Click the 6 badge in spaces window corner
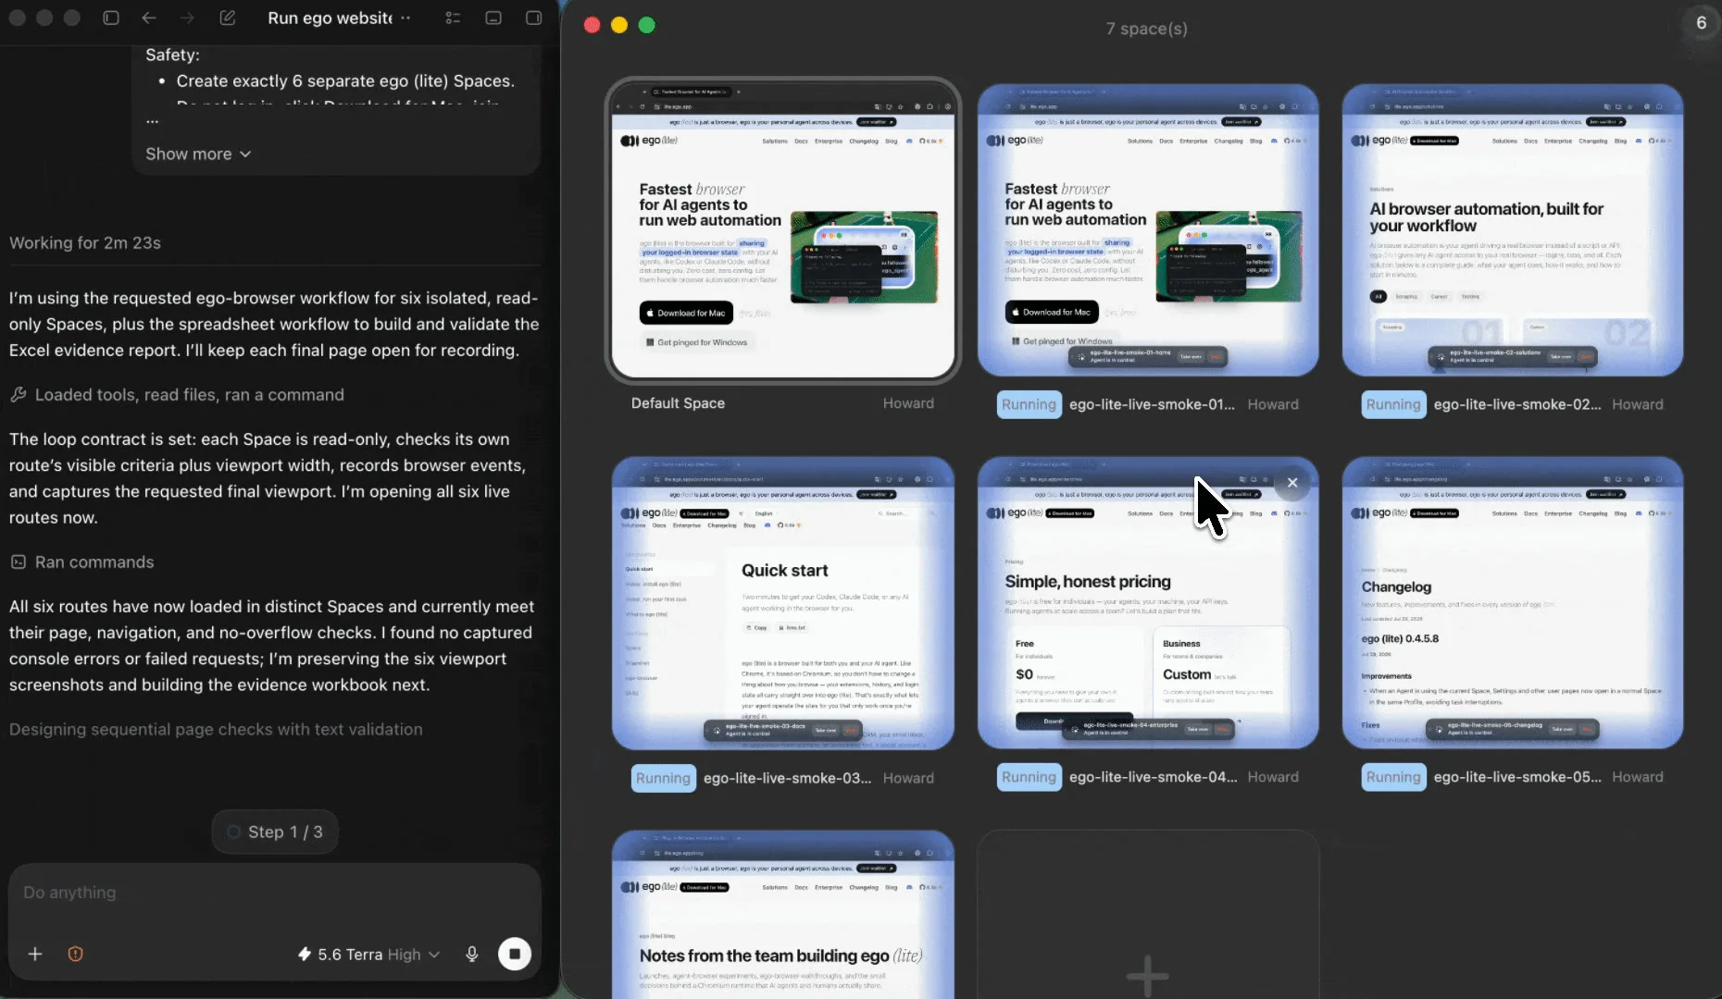1722x999 pixels. tap(1701, 23)
